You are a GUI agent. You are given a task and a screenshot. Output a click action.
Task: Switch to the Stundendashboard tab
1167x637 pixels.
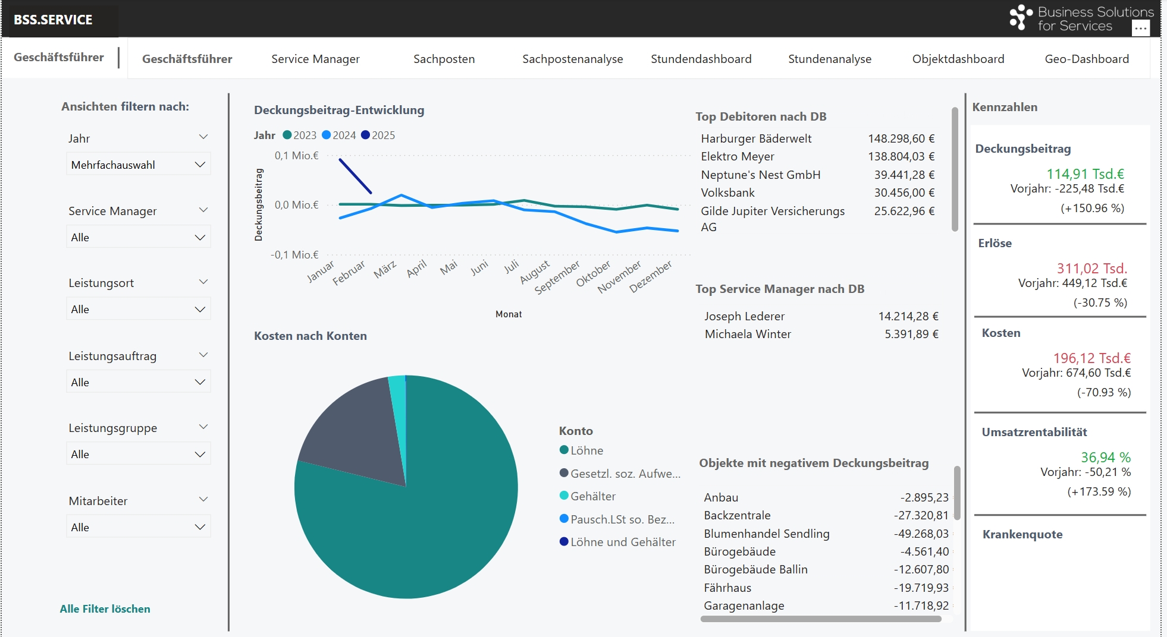point(701,59)
